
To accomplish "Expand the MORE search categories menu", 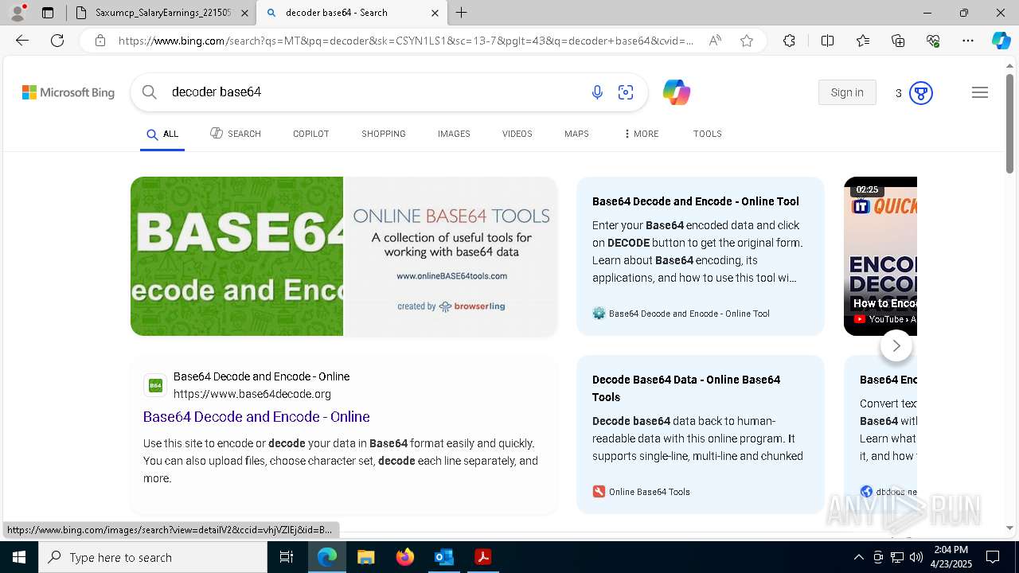I will coord(642,134).
